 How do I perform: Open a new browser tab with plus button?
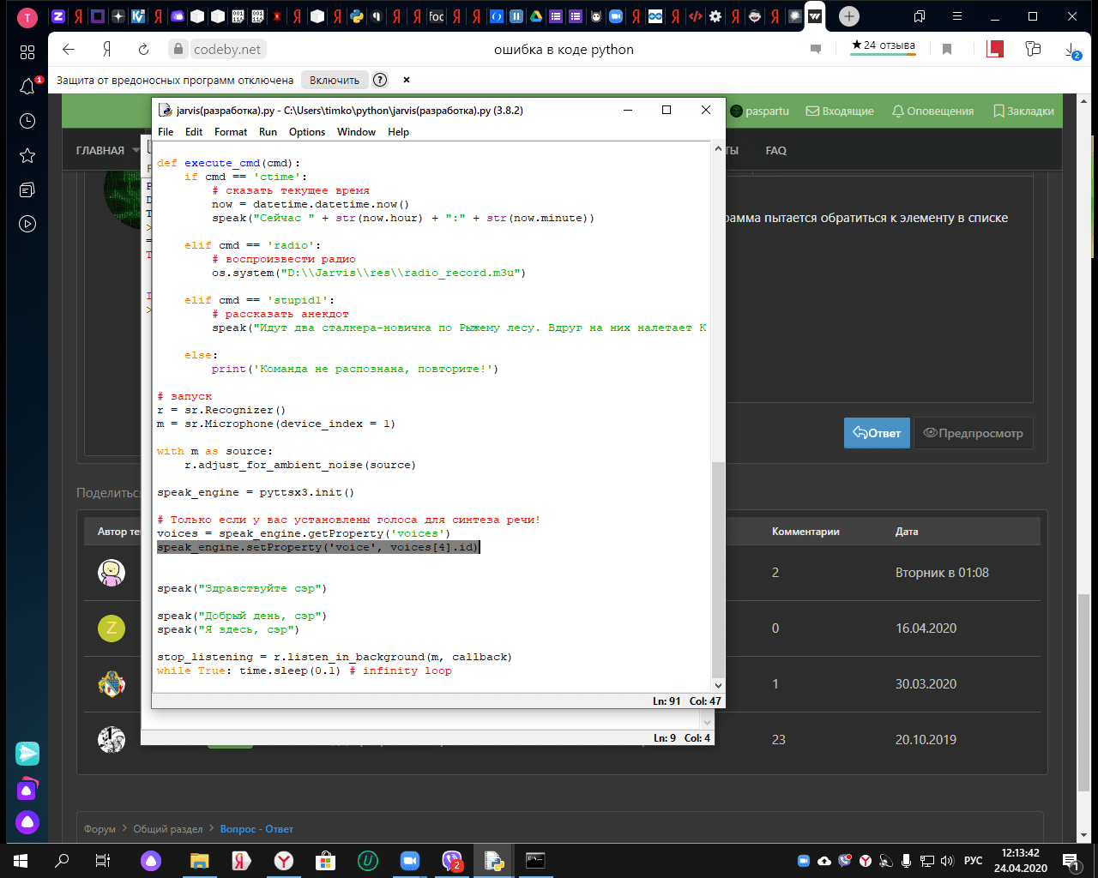848,16
